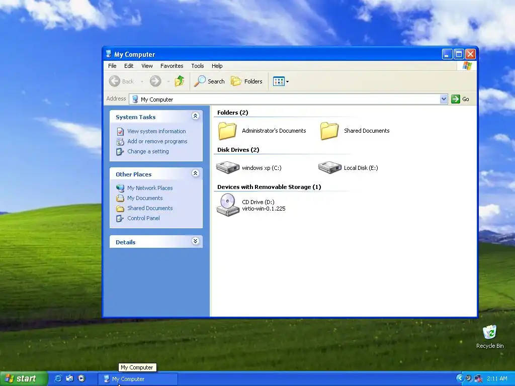Select the CD Drive (D:) icon
Screen dimensions: 515x386
(x=228, y=205)
